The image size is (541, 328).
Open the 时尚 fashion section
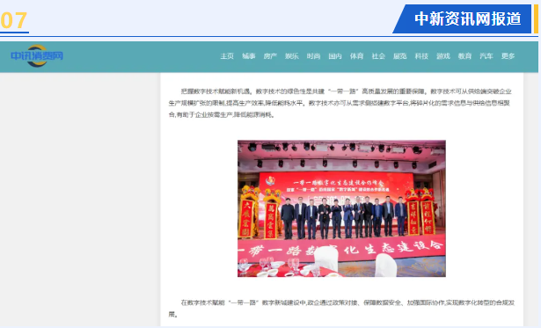click(x=313, y=56)
